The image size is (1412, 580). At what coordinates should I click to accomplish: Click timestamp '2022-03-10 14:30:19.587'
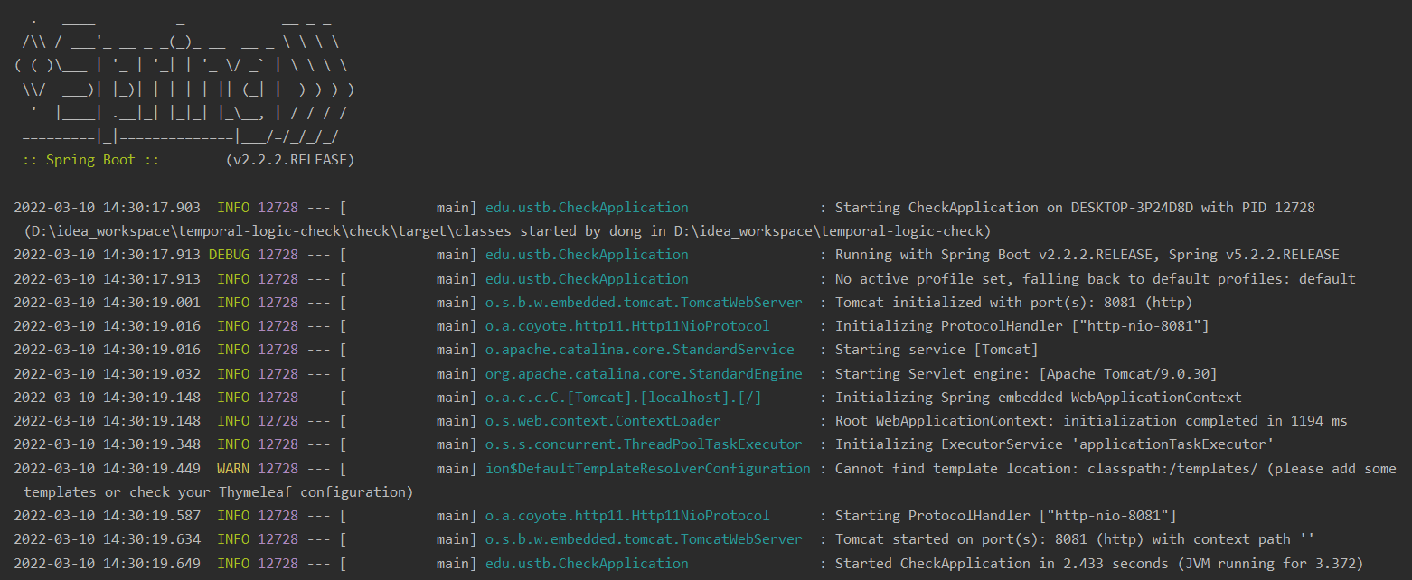coord(108,516)
